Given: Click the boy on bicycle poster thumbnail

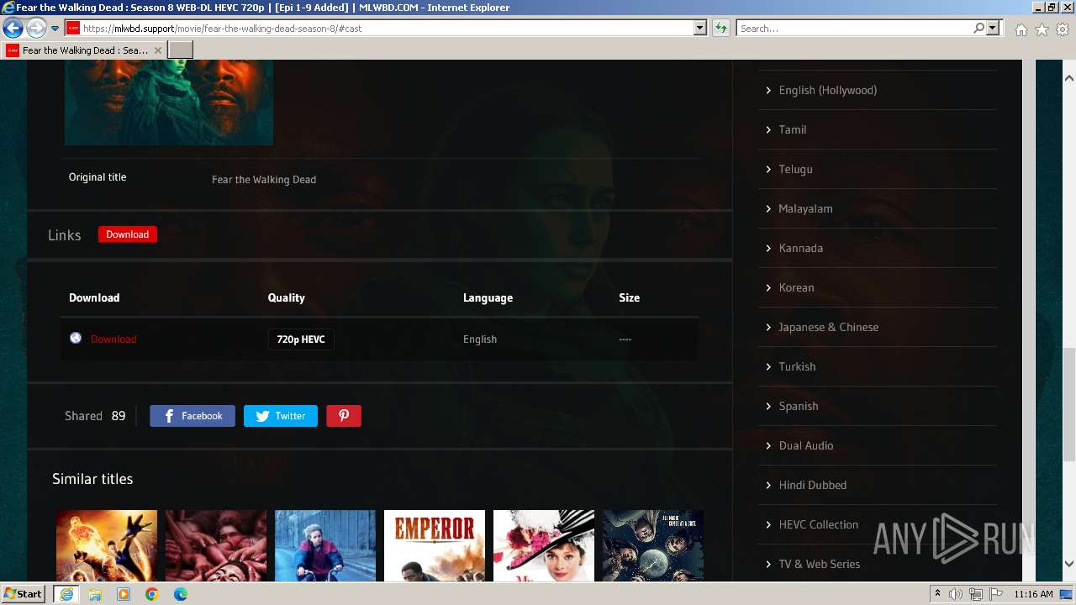Looking at the screenshot, I should tap(325, 545).
